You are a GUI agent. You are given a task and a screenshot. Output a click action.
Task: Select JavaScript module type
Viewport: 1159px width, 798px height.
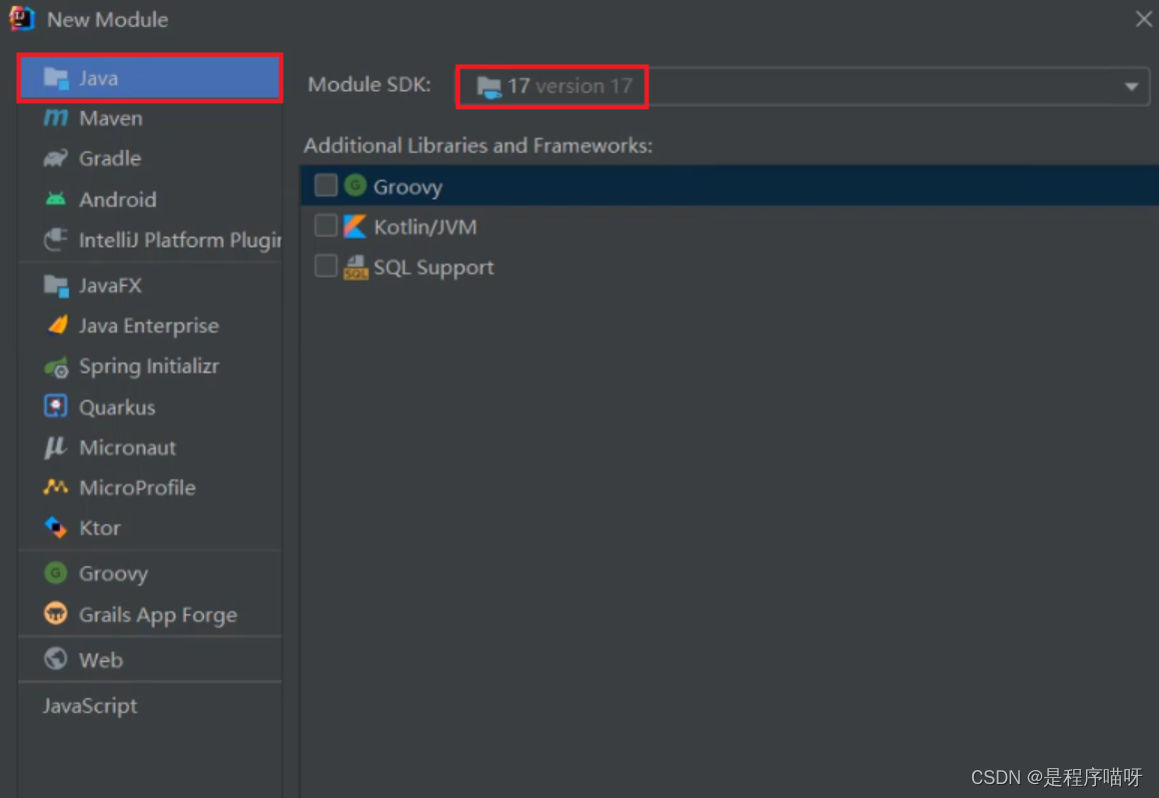point(90,706)
